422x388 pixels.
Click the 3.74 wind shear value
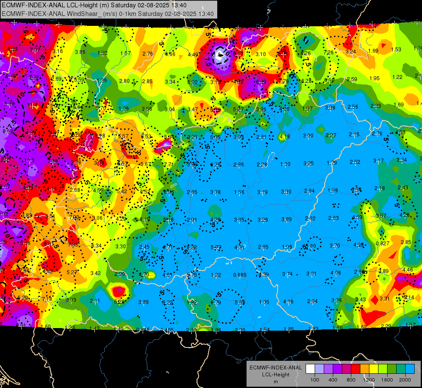(x=288, y=274)
